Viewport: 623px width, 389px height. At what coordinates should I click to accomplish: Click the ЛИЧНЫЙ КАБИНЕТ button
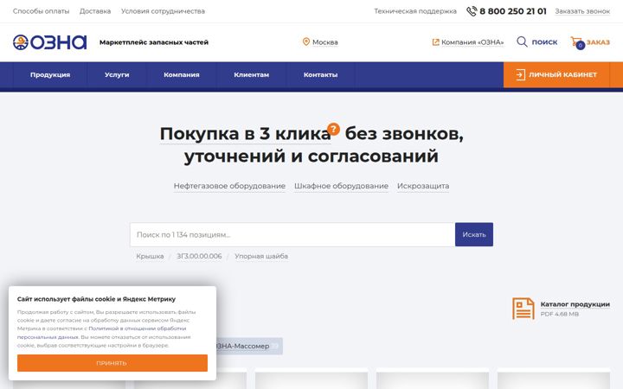point(556,74)
